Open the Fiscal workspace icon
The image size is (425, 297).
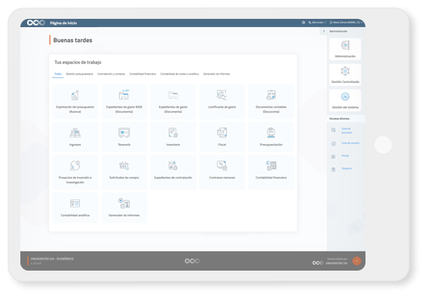coord(222,133)
